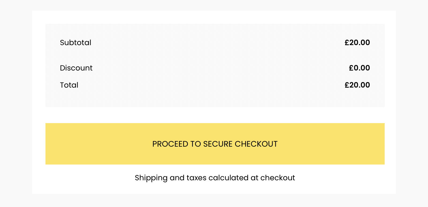
Task: Click the Proceed to Secure Checkout button
Action: tap(215, 144)
